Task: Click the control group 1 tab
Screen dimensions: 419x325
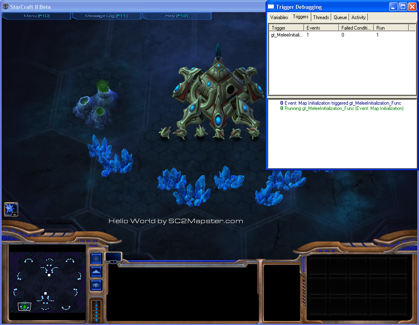Action: (113, 258)
